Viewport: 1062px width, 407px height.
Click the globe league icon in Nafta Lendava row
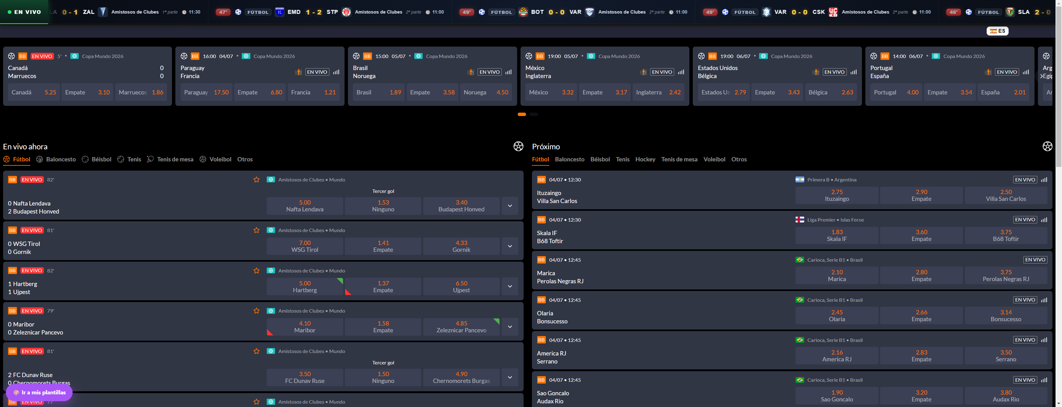[x=271, y=180]
